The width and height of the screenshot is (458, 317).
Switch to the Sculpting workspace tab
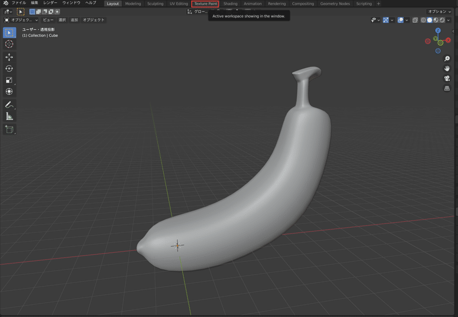pyautogui.click(x=155, y=4)
